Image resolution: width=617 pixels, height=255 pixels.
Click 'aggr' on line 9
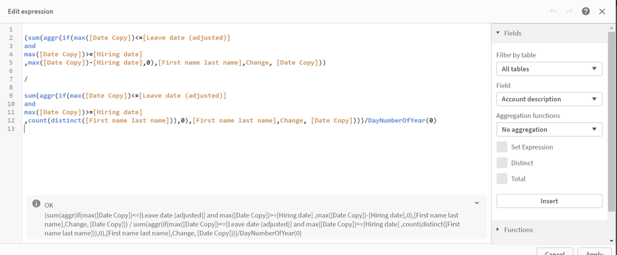pos(47,96)
